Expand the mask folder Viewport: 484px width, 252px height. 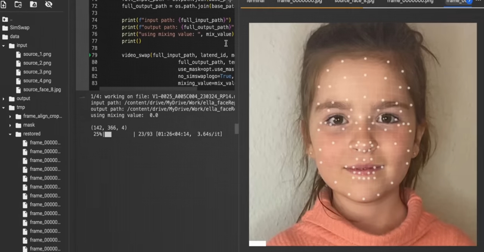(x=10, y=125)
